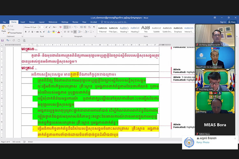Image resolution: width=239 pixels, height=159 pixels.
Task: Apply strikethrough formatting
Action: tap(37, 32)
